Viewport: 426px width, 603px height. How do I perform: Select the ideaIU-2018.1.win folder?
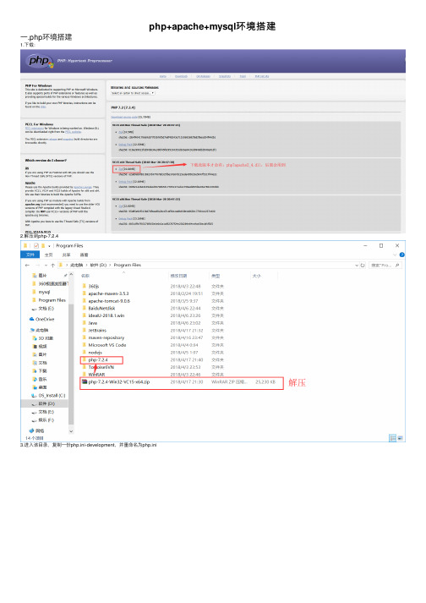(106, 315)
